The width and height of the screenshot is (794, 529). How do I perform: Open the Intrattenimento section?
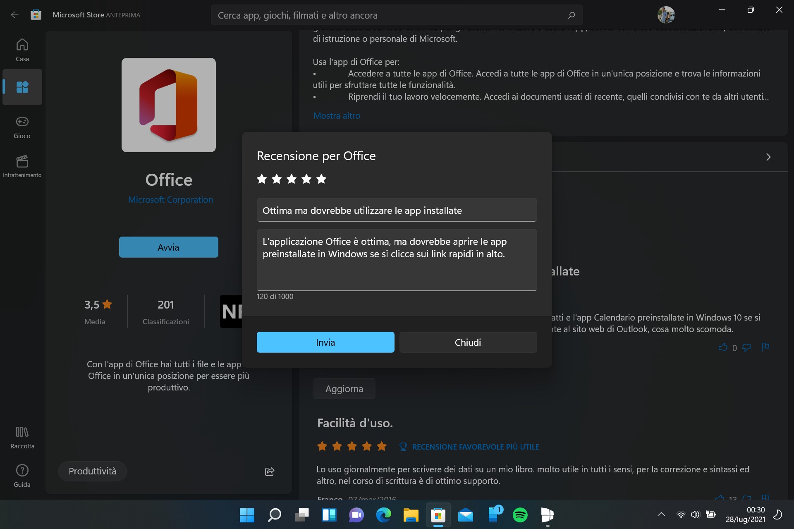point(22,166)
